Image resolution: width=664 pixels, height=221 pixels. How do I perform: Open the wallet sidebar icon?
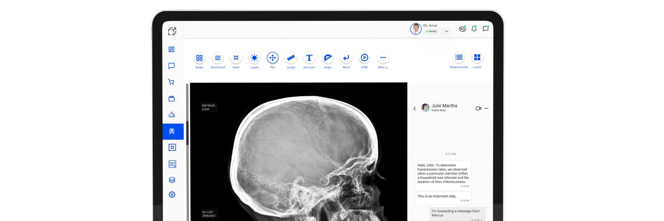click(172, 99)
